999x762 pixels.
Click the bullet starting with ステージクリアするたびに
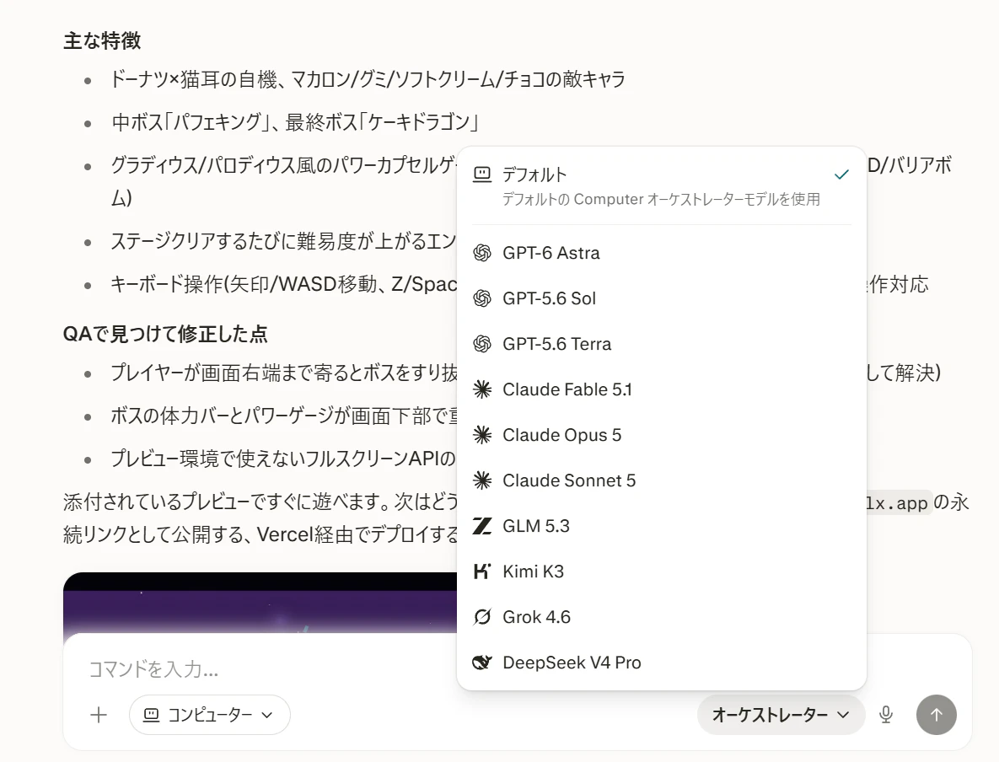283,241
